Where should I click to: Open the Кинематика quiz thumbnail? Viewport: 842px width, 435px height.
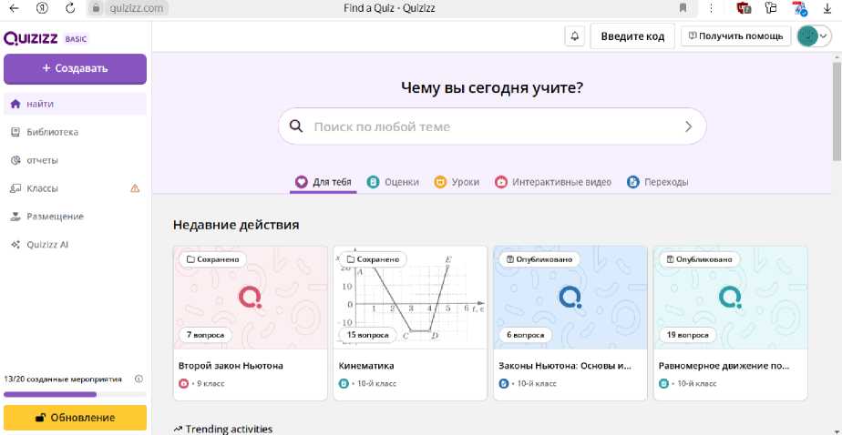pyautogui.click(x=408, y=296)
